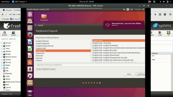The width and height of the screenshot is (173, 97).
Task: Click Autostart column header
Action: (x=161, y=53)
